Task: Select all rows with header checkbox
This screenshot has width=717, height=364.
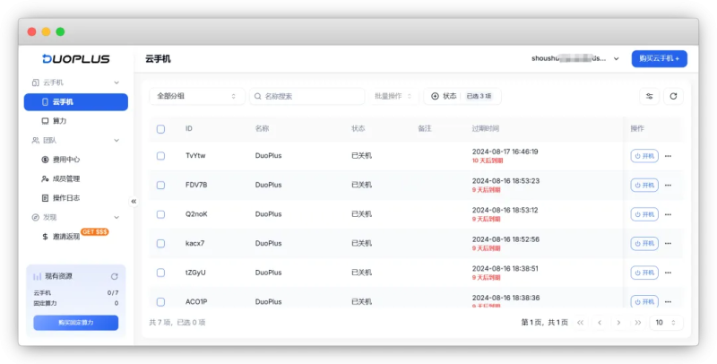Action: coord(160,129)
